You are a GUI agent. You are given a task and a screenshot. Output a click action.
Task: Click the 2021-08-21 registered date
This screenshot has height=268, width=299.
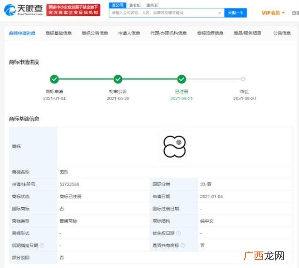pyautogui.click(x=182, y=98)
